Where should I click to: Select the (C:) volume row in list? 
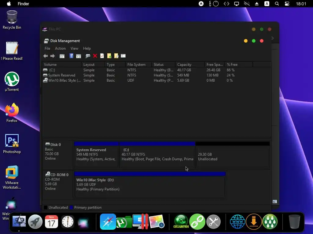[156, 70]
